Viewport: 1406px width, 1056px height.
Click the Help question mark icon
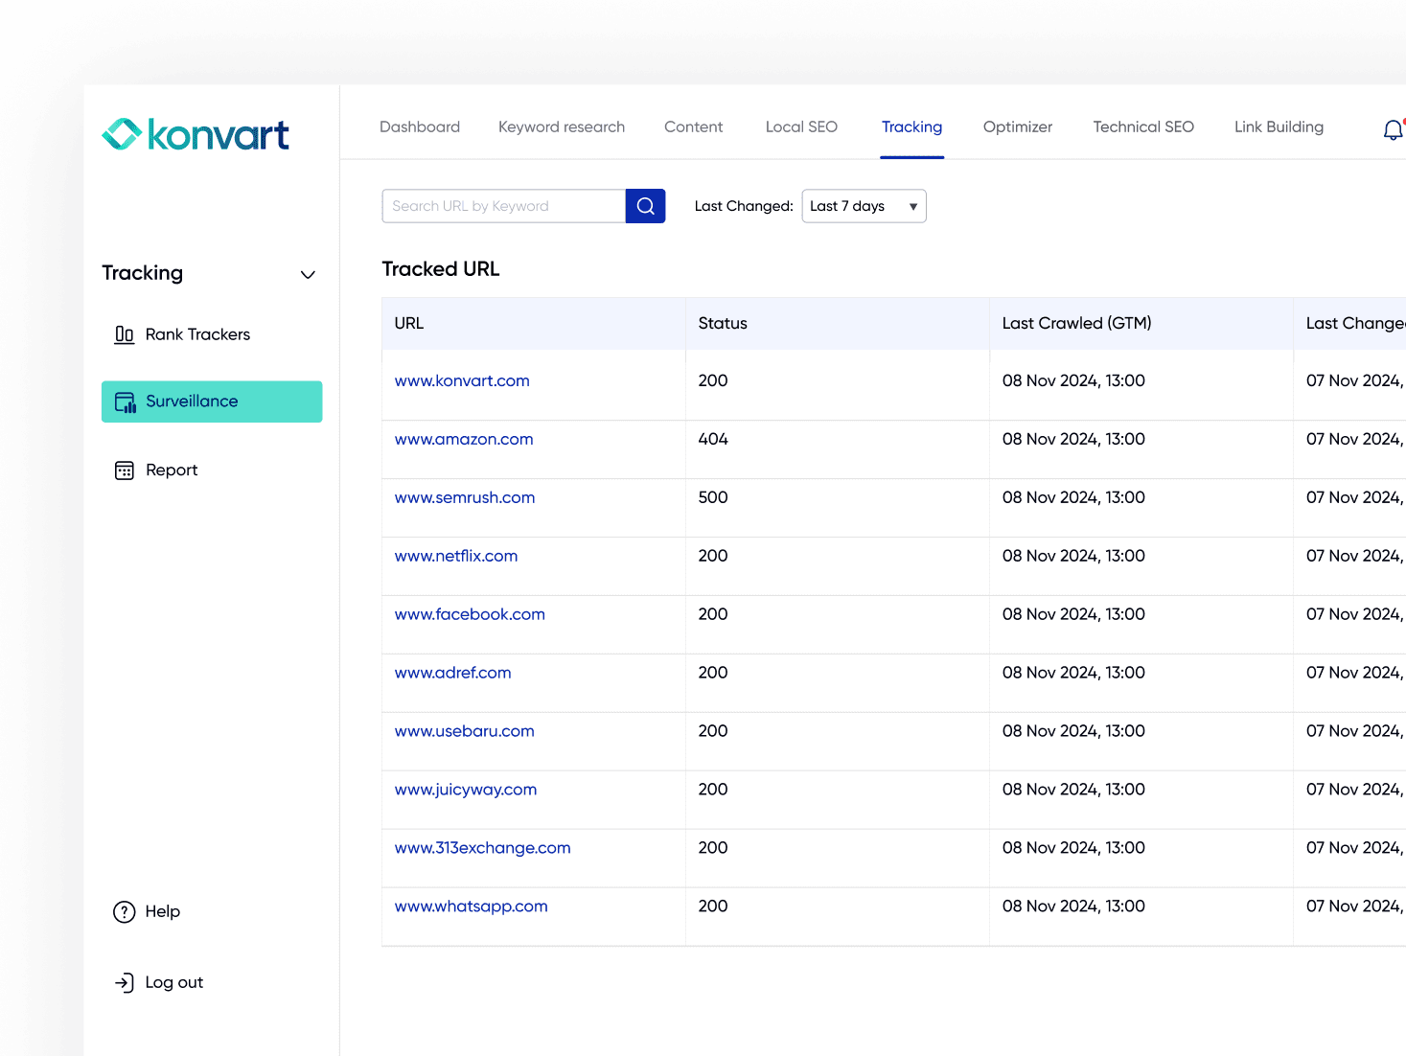125,912
